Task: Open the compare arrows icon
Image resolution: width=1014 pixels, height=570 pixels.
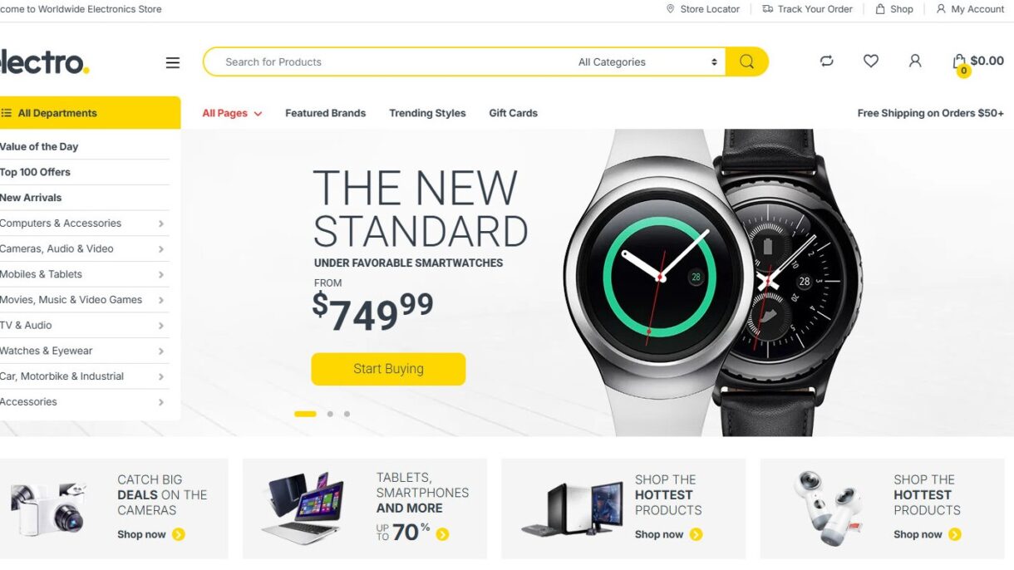Action: pyautogui.click(x=826, y=61)
